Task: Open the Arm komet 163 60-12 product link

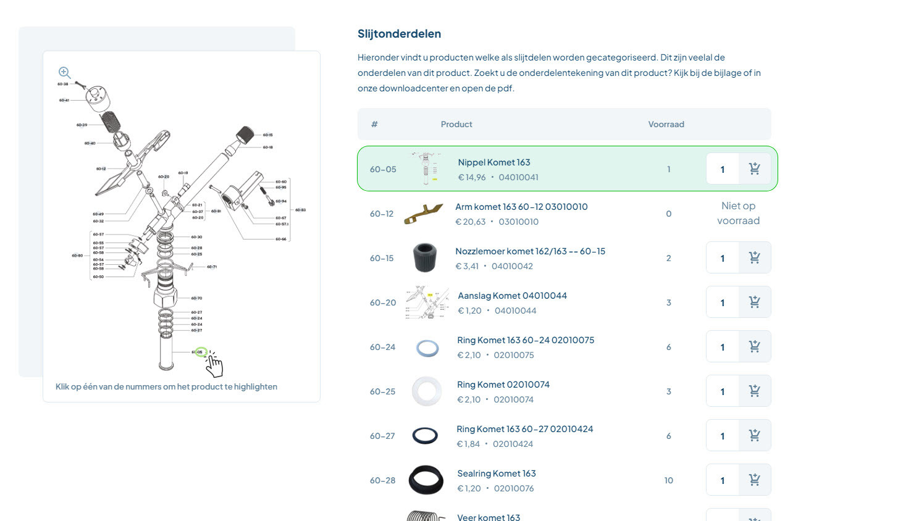Action: pos(521,207)
